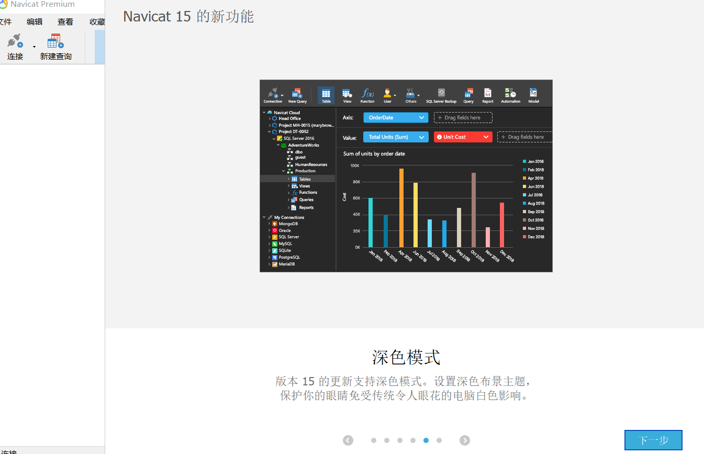Open the 查看 menu
Screen dimensions: 704x454
[65, 21]
